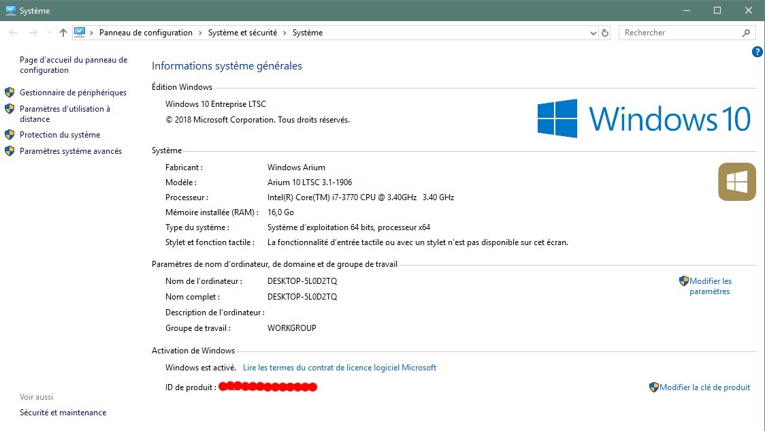This screenshot has height=431, width=765.
Task: Click the Système title bar icon
Action: [10, 10]
